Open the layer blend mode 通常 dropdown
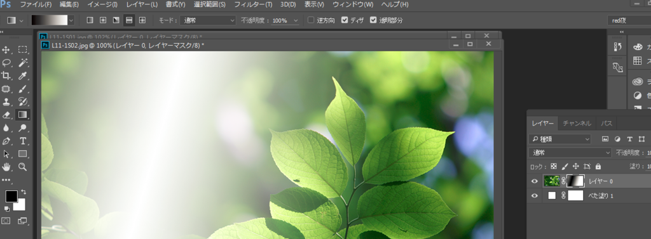Image resolution: width=651 pixels, height=239 pixels. point(570,152)
